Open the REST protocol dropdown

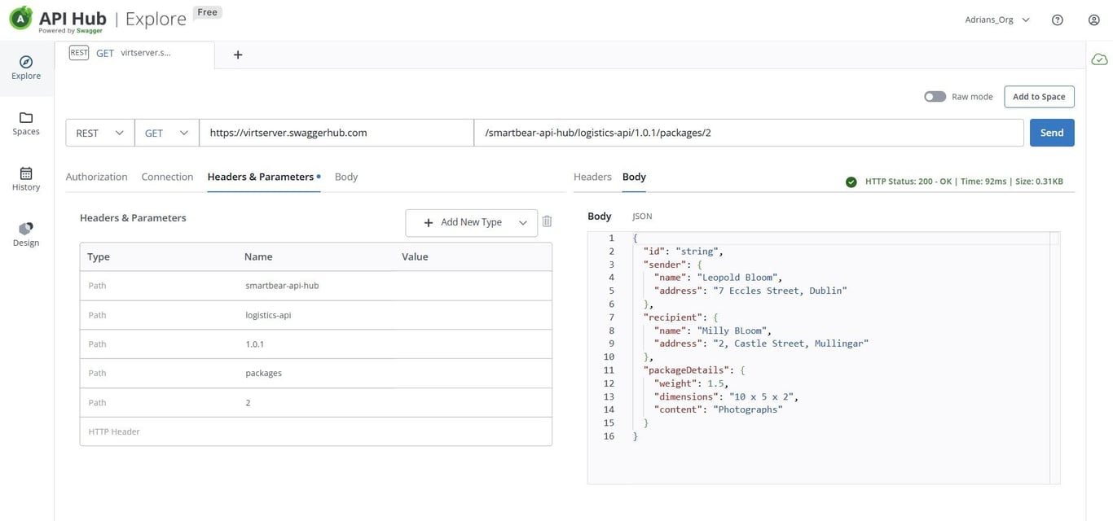[100, 133]
